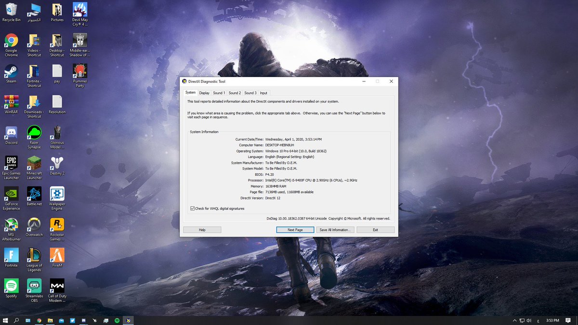The image size is (578, 325).
Task: Open Mail app from the taskbar
Action: pos(61,320)
